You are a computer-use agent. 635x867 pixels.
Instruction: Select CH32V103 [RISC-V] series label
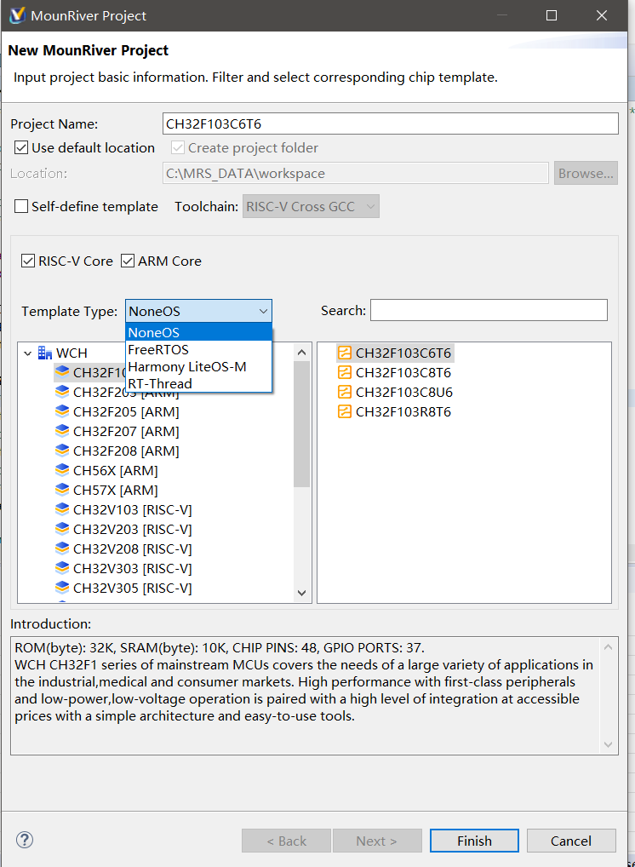click(x=133, y=510)
